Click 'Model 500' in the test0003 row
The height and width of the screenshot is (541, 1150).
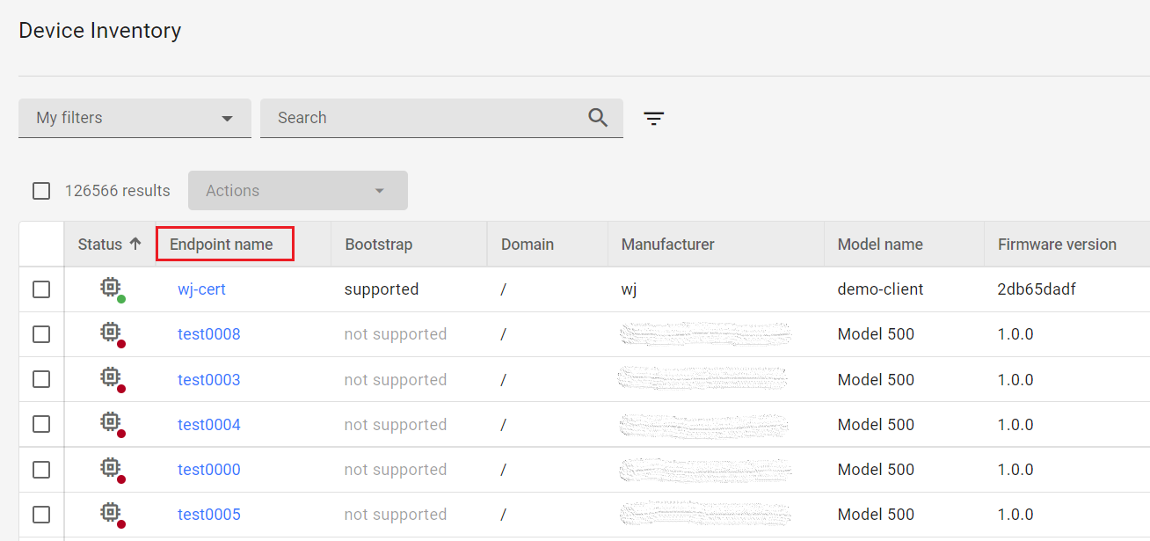876,380
